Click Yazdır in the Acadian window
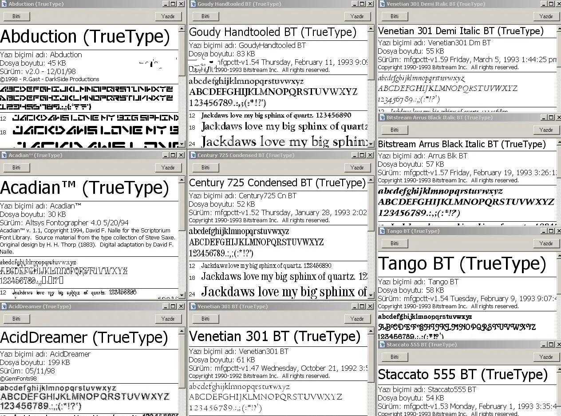 pyautogui.click(x=168, y=168)
